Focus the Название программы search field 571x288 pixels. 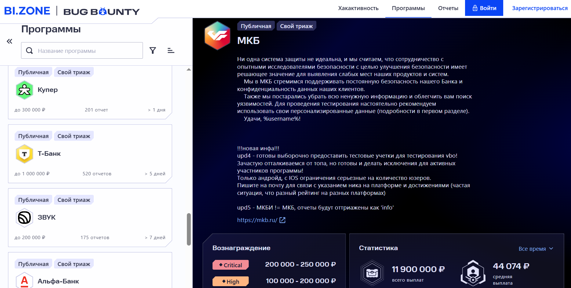point(82,50)
